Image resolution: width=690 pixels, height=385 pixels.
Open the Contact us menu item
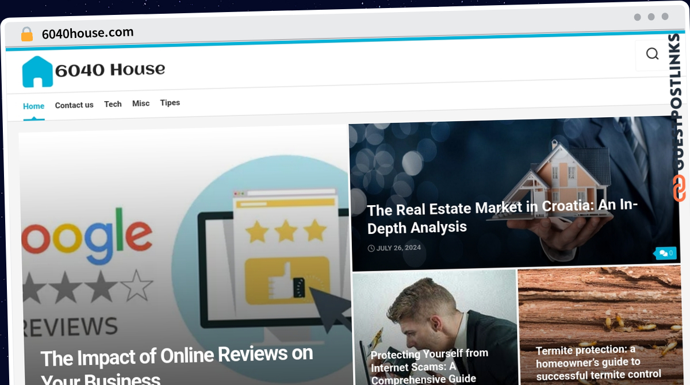(74, 105)
